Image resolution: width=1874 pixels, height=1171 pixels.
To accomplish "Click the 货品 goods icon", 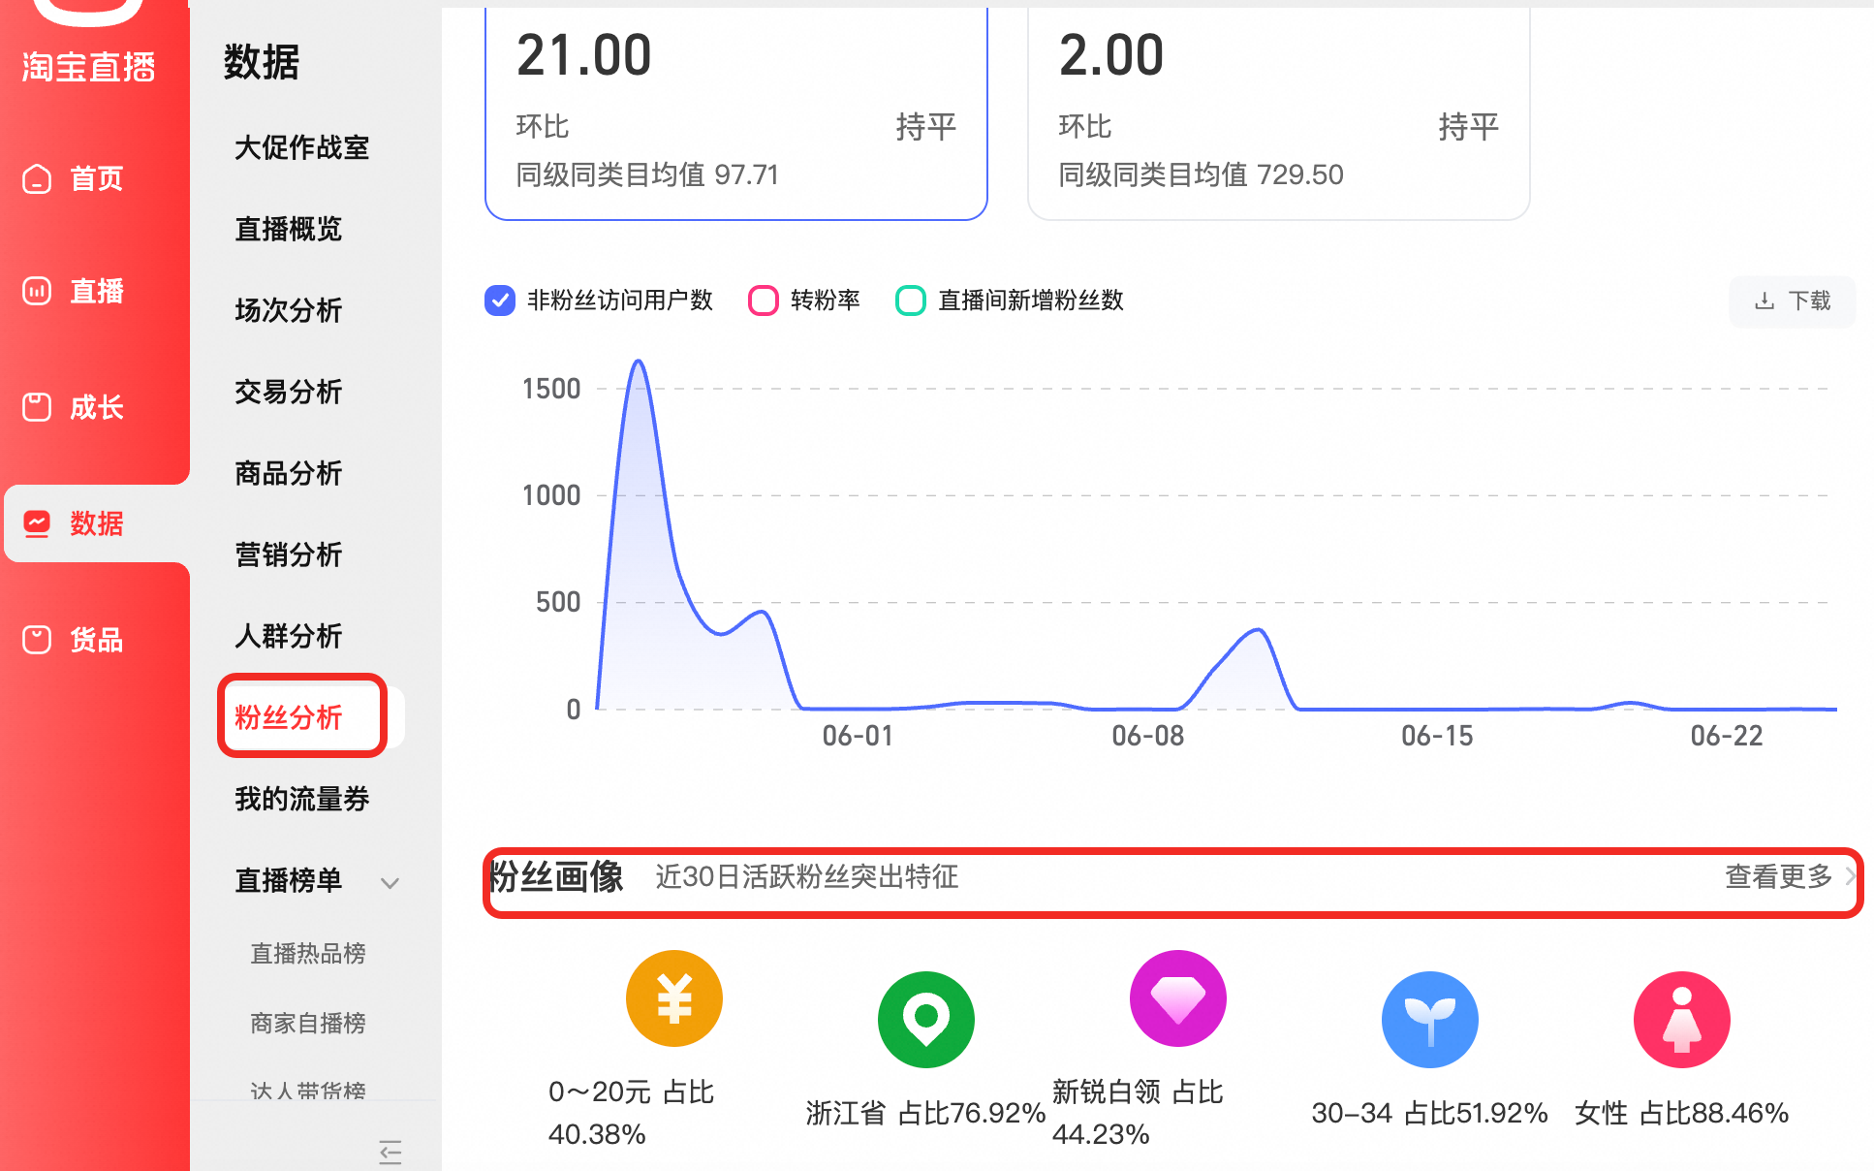I will tap(37, 640).
